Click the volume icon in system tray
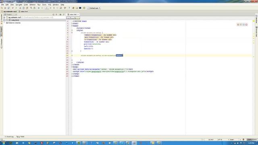Screen dimensions: 258x145 pos(237,143)
